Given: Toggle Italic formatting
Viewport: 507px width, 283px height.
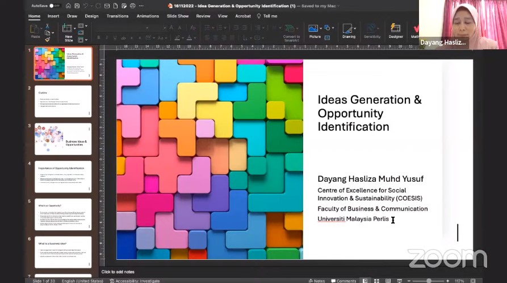Looking at the screenshot, I should coord(107,38).
